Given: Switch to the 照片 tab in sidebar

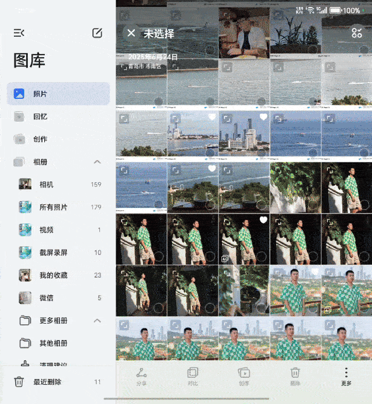Looking at the screenshot, I should point(58,94).
